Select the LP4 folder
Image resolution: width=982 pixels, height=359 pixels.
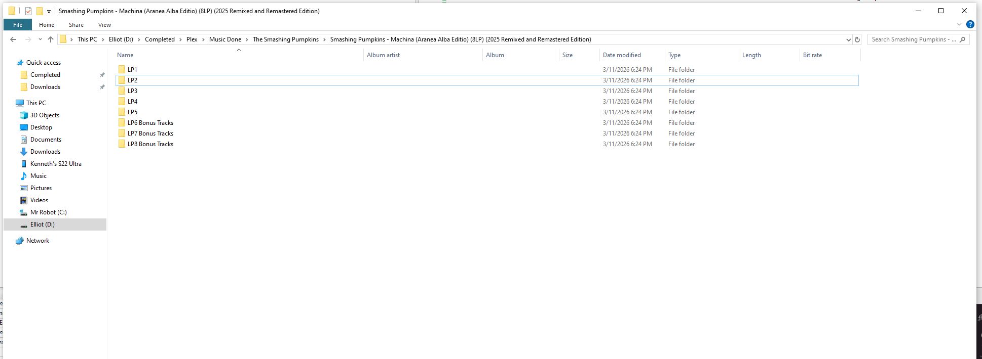[x=132, y=102]
